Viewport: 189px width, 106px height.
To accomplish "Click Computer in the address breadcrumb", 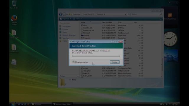I will [77, 14].
